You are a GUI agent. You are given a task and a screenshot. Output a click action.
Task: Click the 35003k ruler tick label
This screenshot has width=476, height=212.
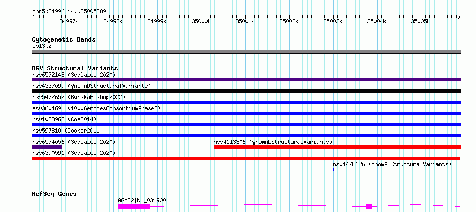click(333, 21)
